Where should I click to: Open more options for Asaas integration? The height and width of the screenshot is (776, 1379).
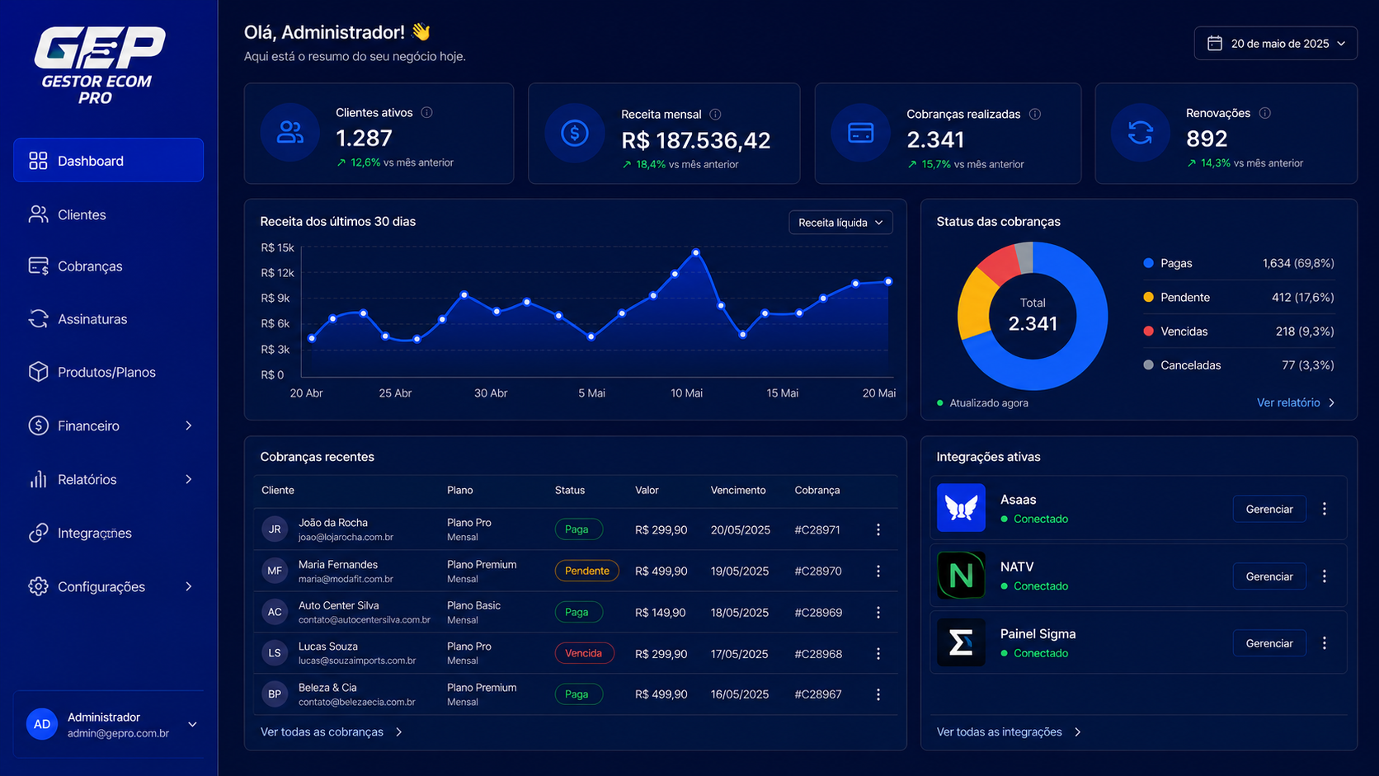coord(1325,509)
